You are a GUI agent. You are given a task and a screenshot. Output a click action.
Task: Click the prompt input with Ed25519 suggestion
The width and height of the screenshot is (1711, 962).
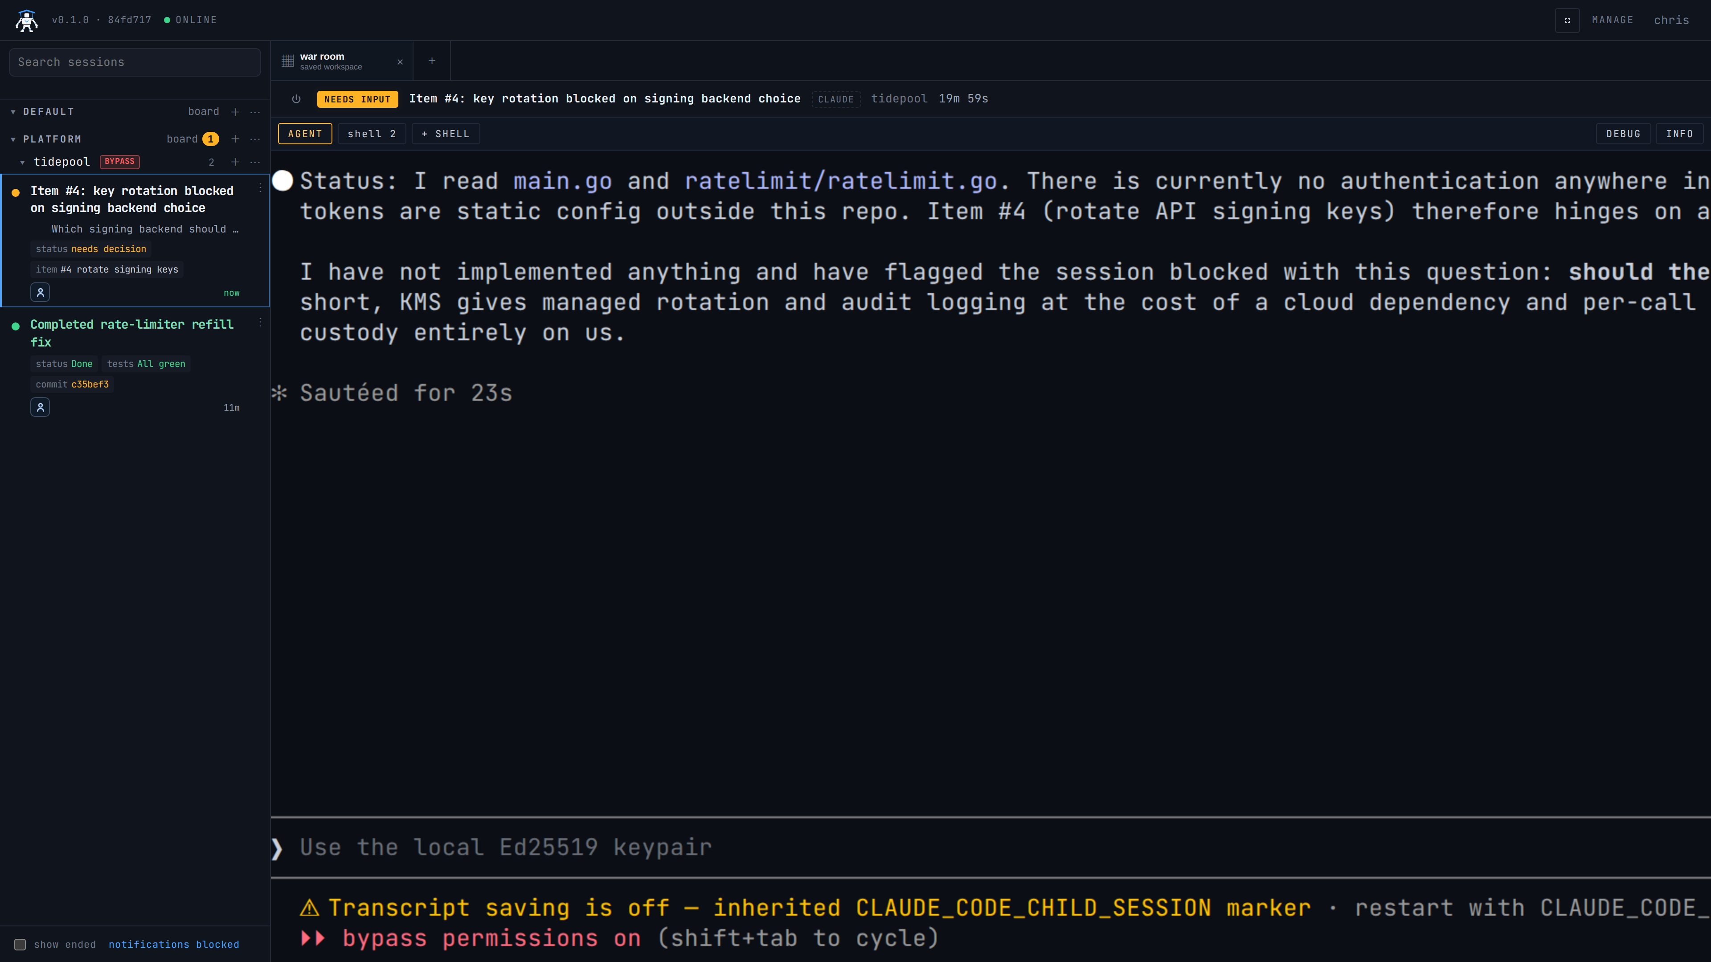click(x=991, y=847)
